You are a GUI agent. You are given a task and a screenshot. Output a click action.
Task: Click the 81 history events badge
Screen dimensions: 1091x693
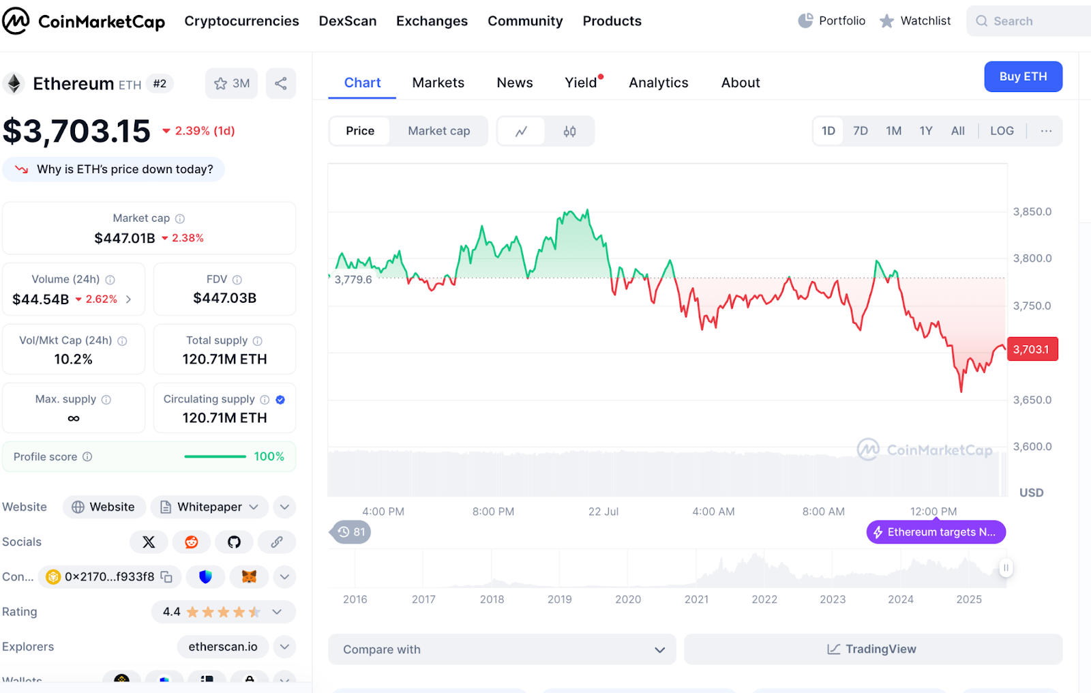[x=351, y=532]
